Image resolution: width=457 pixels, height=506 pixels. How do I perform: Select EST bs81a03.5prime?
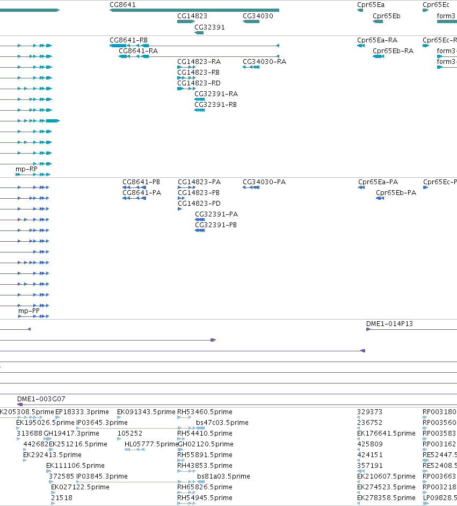(223, 476)
